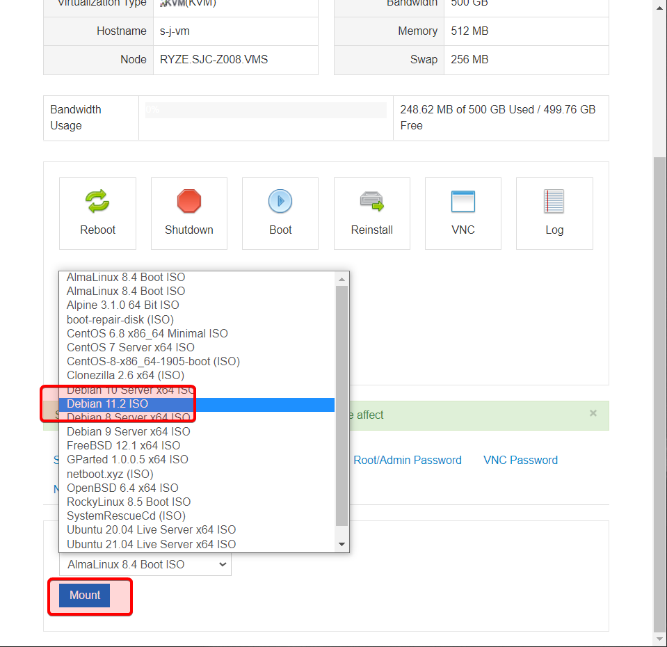Select CentOS 7 Server x64 ISO
Viewport: 667px width, 647px height.
130,347
